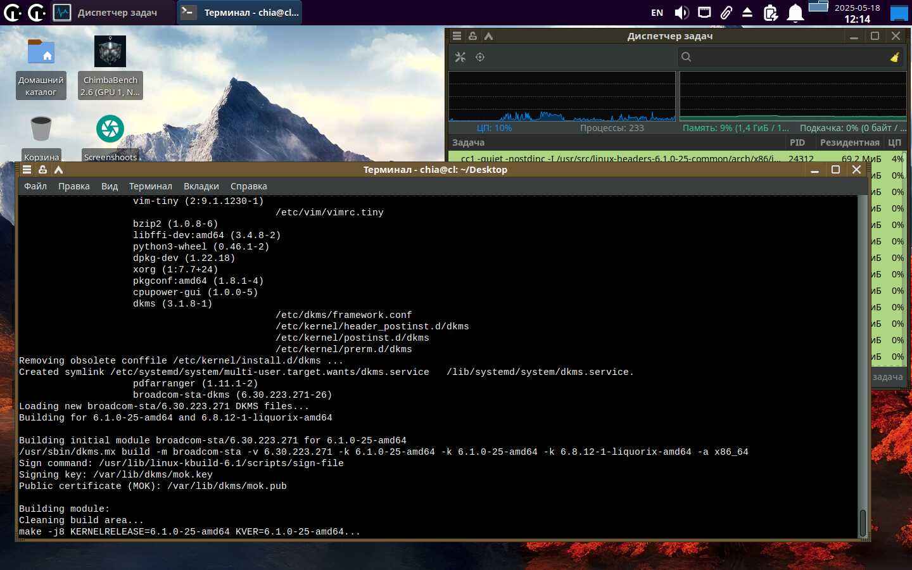Open the window menu icon of the Терминал window
Image resolution: width=912 pixels, height=570 pixels.
click(27, 170)
